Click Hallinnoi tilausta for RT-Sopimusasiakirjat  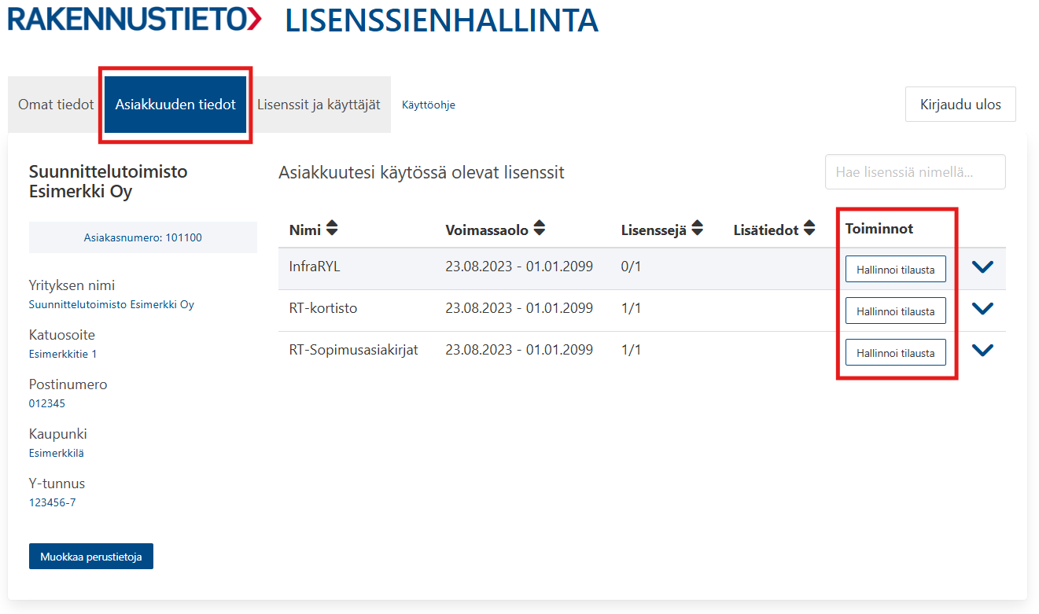tap(896, 352)
